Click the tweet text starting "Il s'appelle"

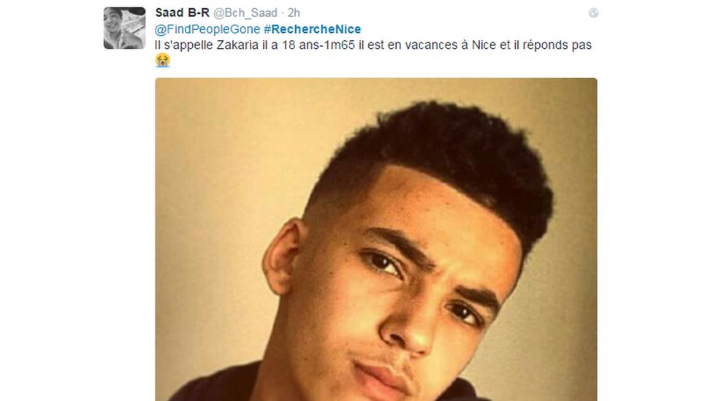point(373,45)
